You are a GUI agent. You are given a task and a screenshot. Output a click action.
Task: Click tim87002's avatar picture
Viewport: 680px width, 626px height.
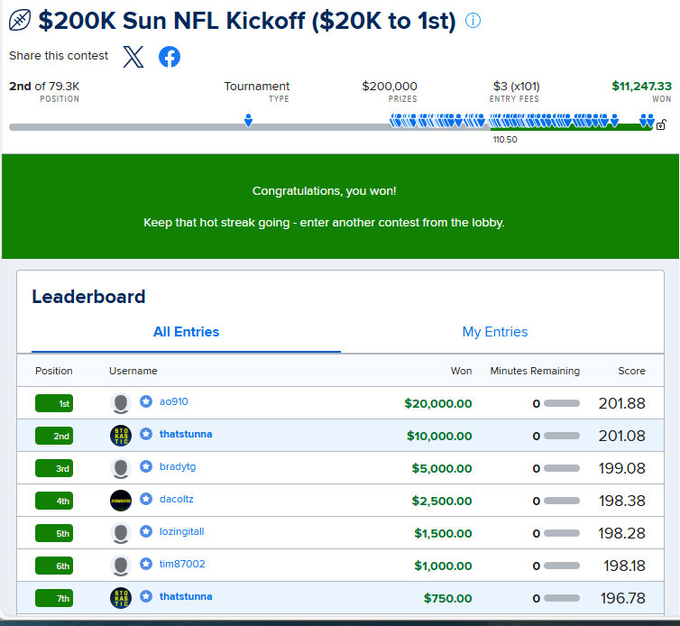pos(121,566)
